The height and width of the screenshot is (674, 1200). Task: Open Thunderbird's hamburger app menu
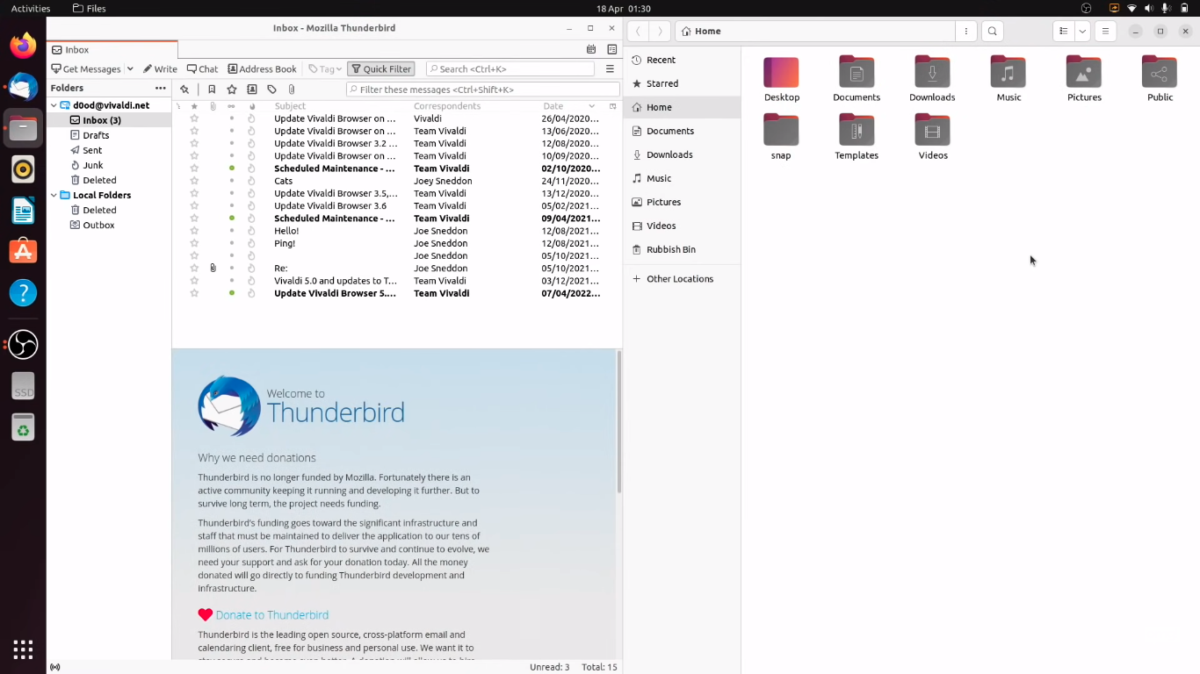(610, 69)
